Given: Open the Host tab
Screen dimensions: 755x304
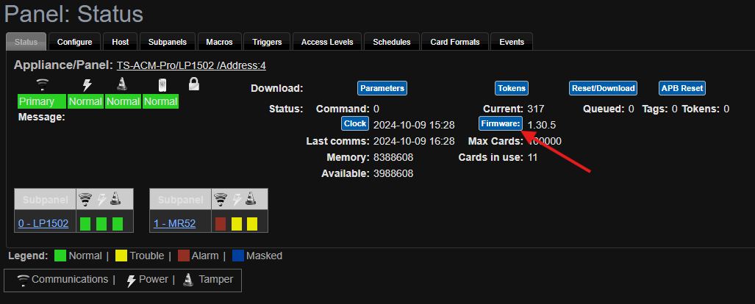Looking at the screenshot, I should pos(121,42).
